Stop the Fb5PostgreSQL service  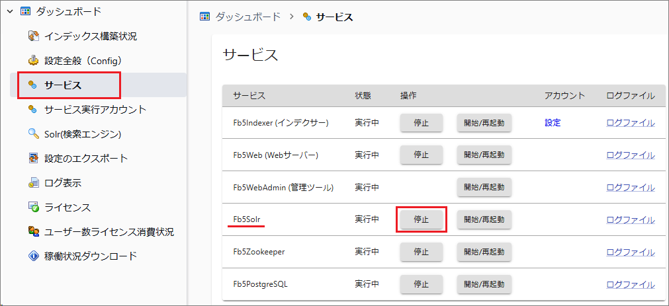click(422, 284)
